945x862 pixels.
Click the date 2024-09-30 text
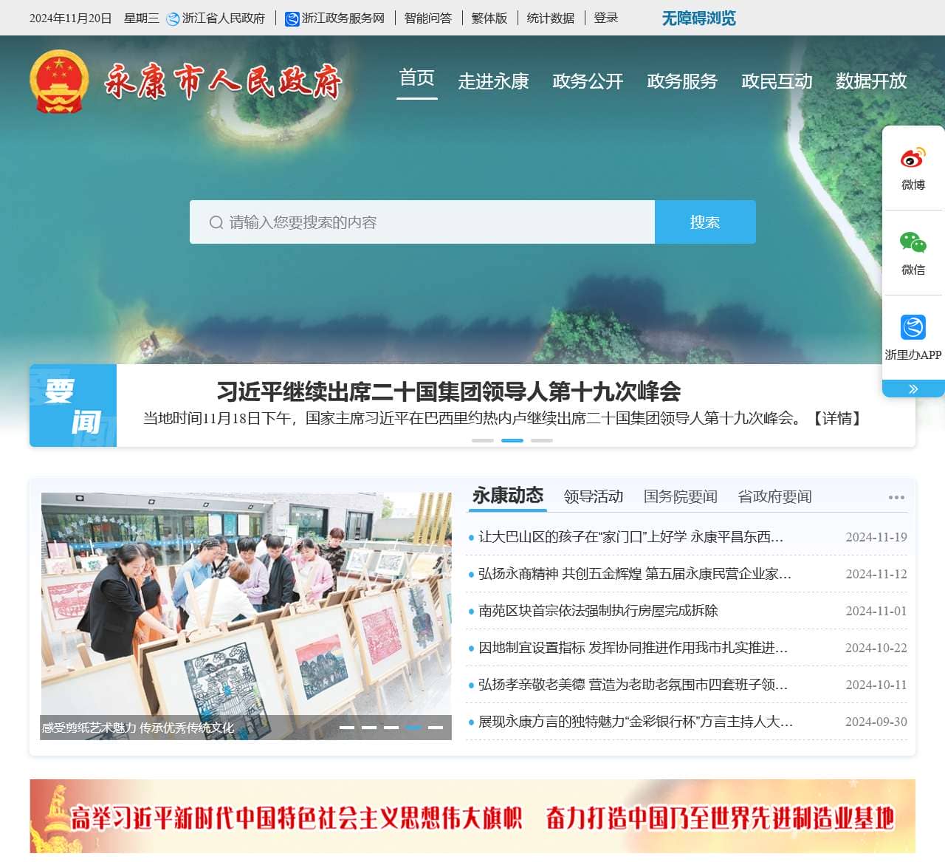click(876, 722)
